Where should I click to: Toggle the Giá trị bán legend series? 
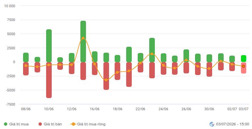click(x=50, y=124)
